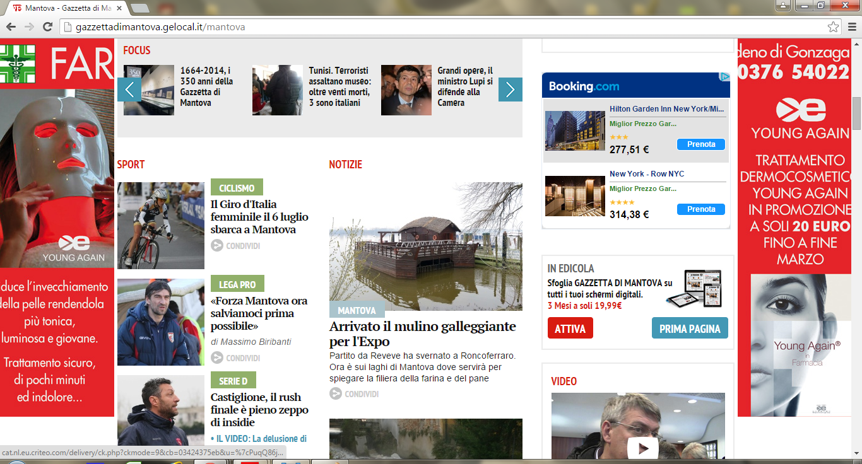Click Condividi under mulino galleggiante article
The image size is (862, 464).
[x=336, y=394]
